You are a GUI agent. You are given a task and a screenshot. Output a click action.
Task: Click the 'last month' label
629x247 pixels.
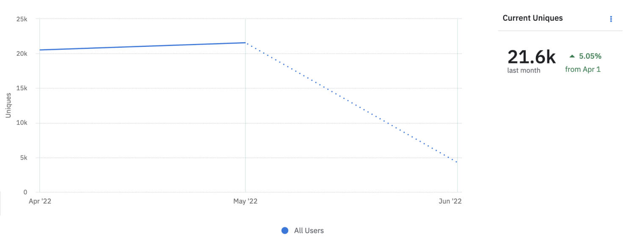click(524, 71)
